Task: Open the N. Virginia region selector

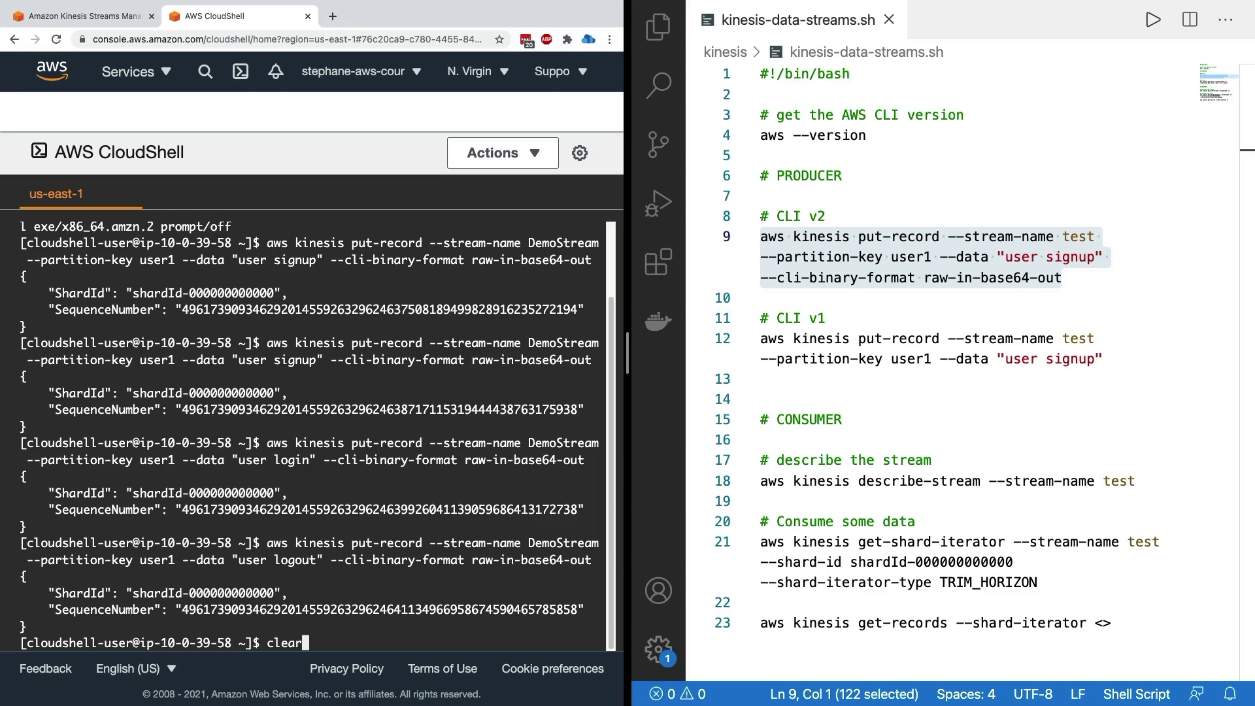Action: point(477,71)
